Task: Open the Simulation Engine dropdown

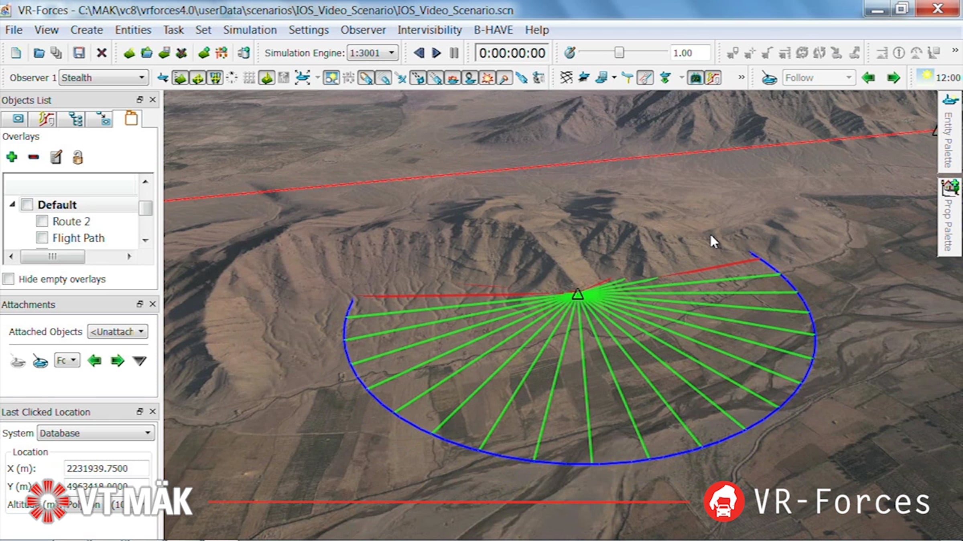Action: [x=372, y=53]
